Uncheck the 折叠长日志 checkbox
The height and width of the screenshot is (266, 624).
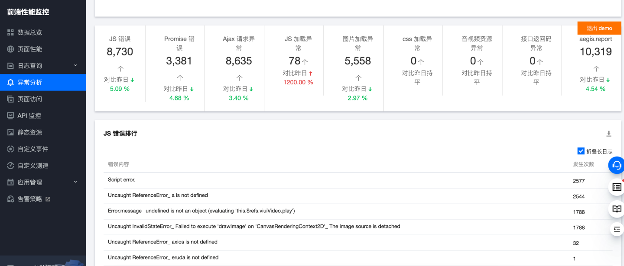pyautogui.click(x=581, y=151)
